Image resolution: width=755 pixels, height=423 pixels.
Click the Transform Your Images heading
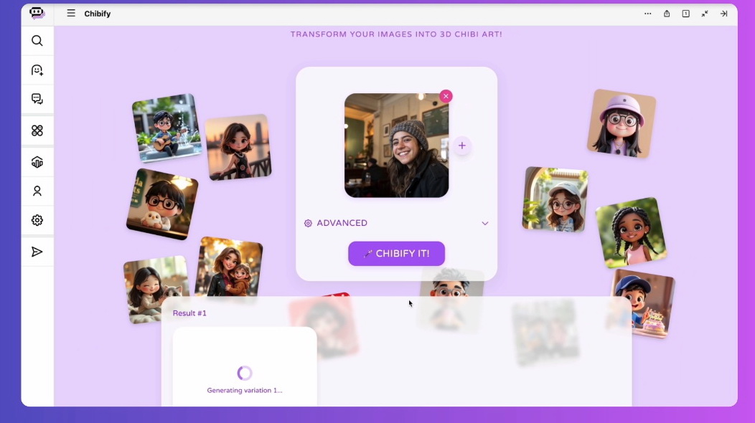point(396,34)
